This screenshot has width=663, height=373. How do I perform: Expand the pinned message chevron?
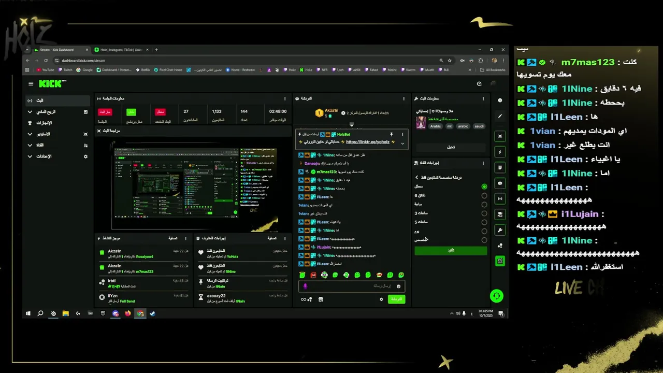tap(402, 144)
